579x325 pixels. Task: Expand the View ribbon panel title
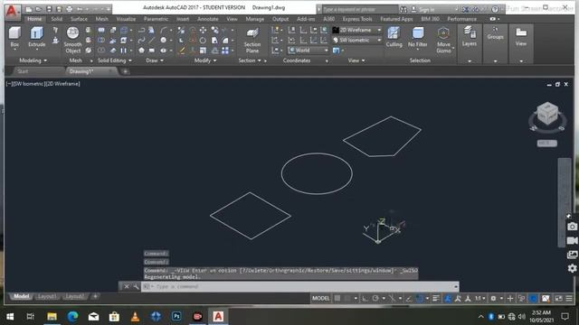click(x=356, y=60)
